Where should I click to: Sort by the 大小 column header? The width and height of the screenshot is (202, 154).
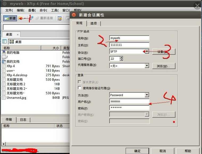click(x=51, y=48)
